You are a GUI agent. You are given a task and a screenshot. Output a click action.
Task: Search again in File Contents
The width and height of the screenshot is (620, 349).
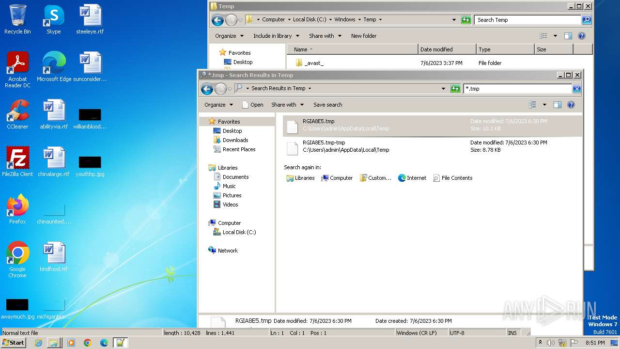click(452, 178)
